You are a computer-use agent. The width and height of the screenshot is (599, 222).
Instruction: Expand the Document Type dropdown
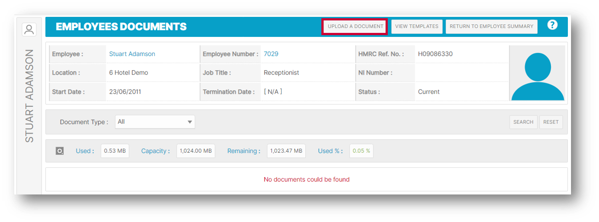155,122
